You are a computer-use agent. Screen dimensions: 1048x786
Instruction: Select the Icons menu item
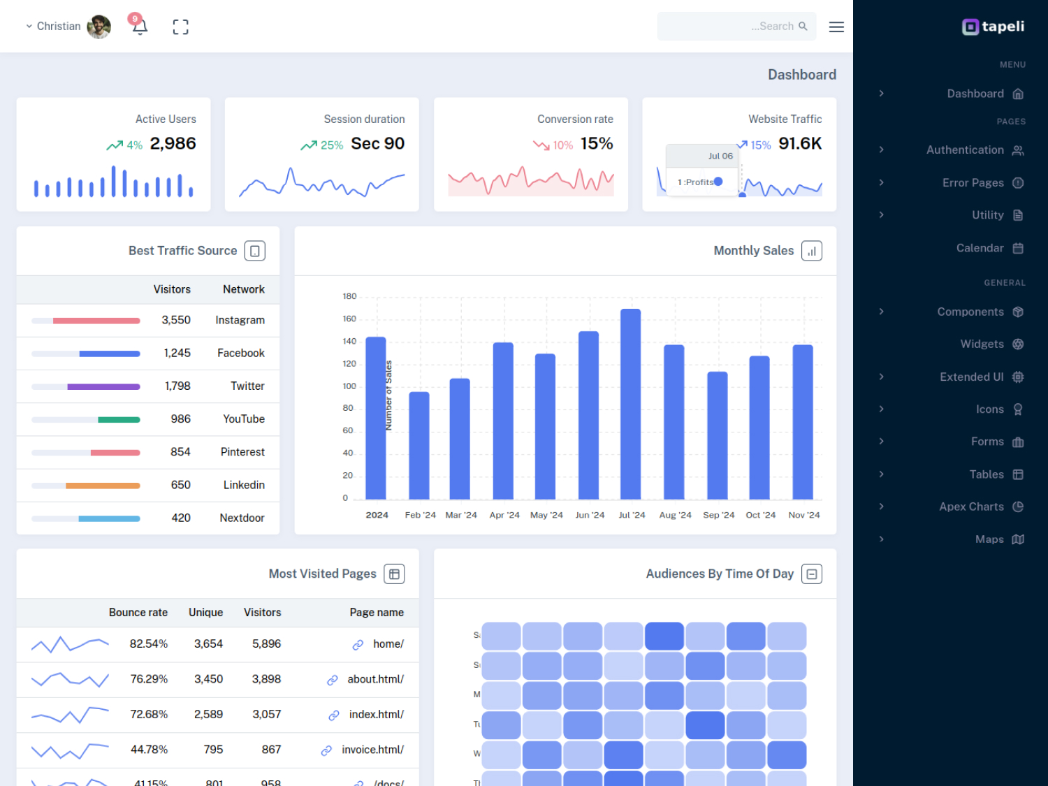(990, 409)
